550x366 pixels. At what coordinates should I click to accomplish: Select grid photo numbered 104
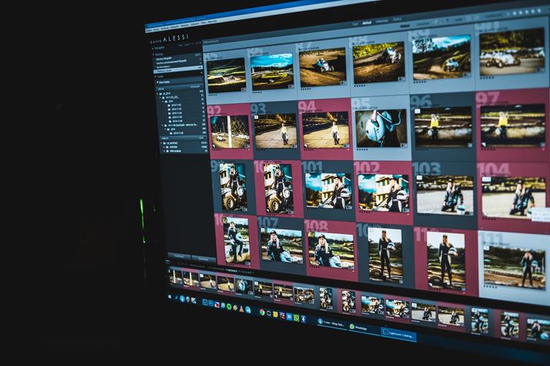pyautogui.click(x=514, y=197)
